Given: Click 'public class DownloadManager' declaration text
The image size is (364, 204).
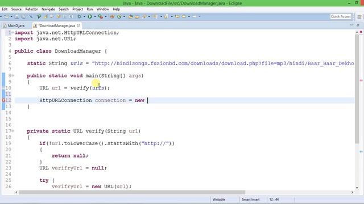Looking at the screenshot, I should pos(58,51).
